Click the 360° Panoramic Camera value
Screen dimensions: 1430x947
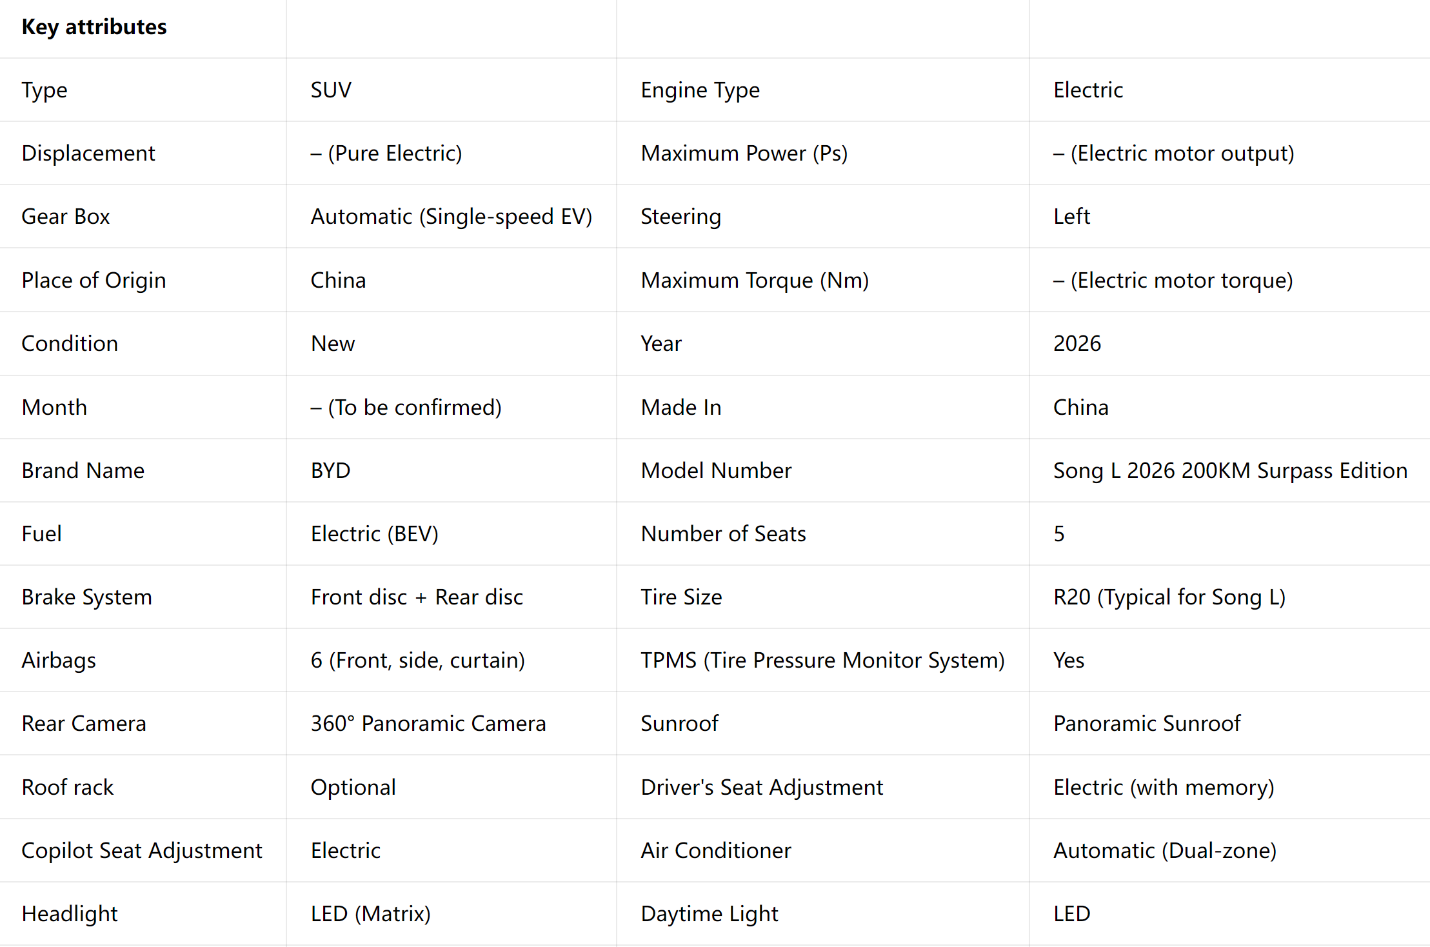428,724
